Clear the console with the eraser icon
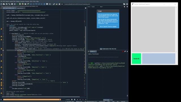181x102 pixels. click(x=125, y=52)
